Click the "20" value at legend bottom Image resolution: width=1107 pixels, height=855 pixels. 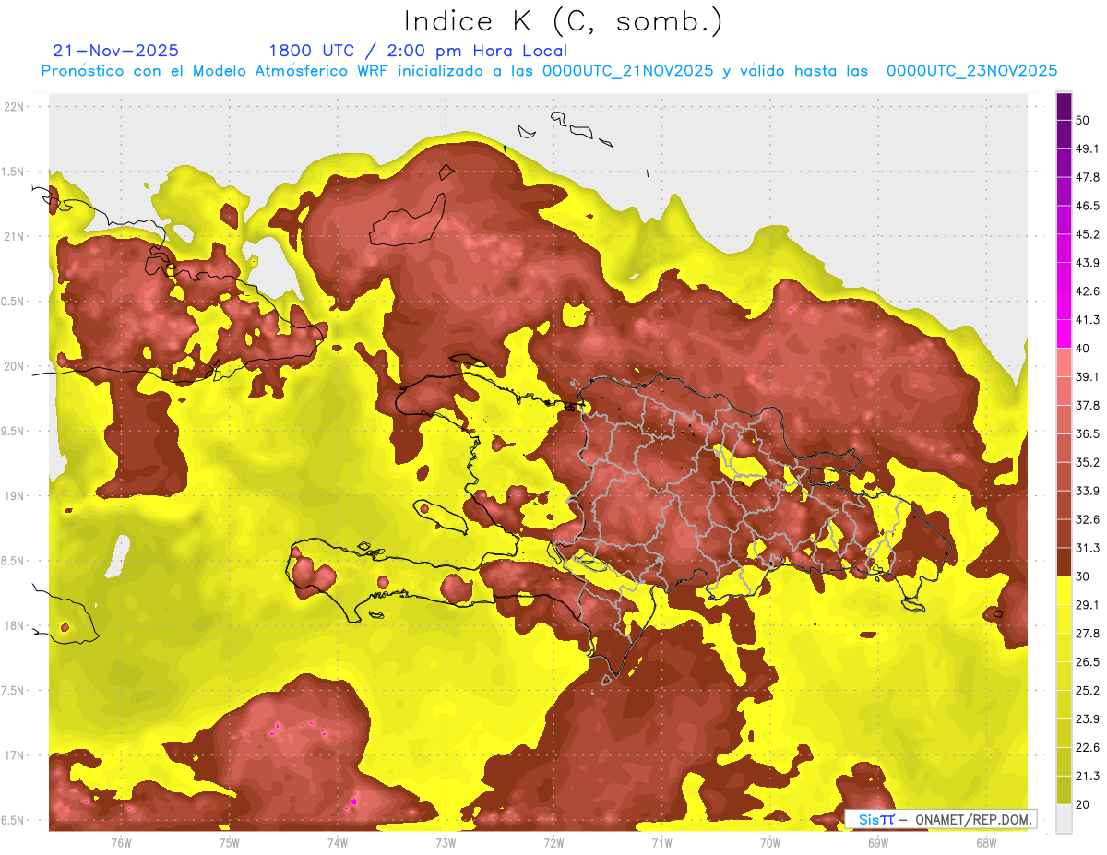point(1083,804)
